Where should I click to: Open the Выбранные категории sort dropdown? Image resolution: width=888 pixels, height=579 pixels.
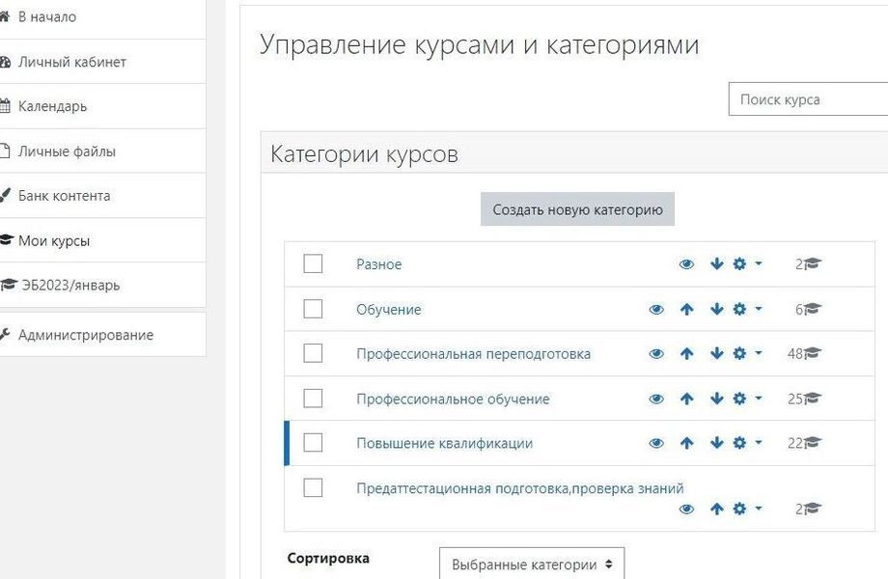pos(532,564)
